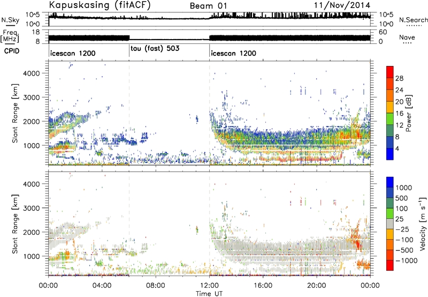Click the date '11/Nov/2014'

[x=342, y=5]
